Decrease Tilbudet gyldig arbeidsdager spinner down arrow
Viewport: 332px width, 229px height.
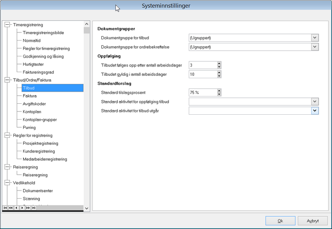(219, 76)
